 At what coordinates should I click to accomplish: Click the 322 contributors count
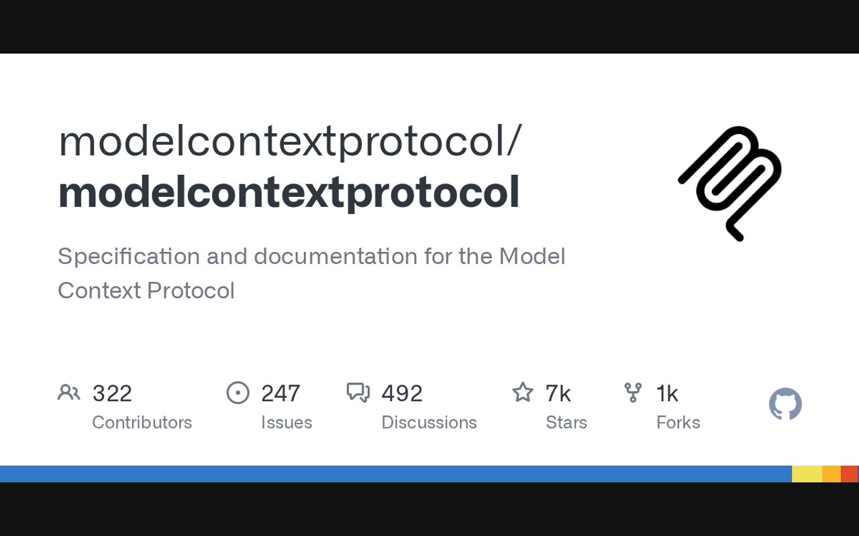pyautogui.click(x=112, y=393)
